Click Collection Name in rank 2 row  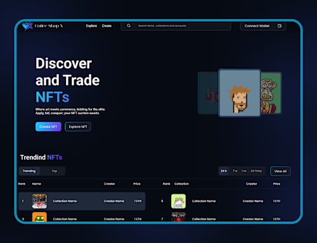coord(65,219)
